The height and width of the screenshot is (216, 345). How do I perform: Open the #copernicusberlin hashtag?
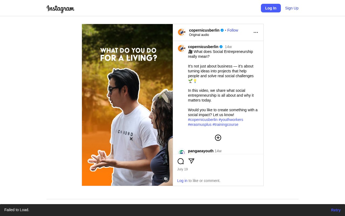click(x=203, y=120)
